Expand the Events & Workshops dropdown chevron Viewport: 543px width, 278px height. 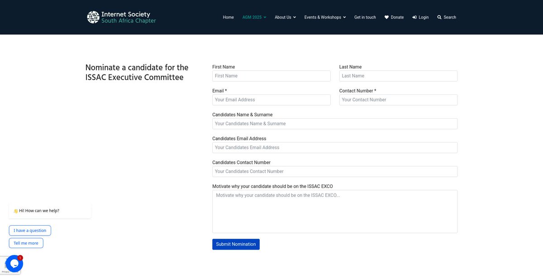(x=344, y=17)
